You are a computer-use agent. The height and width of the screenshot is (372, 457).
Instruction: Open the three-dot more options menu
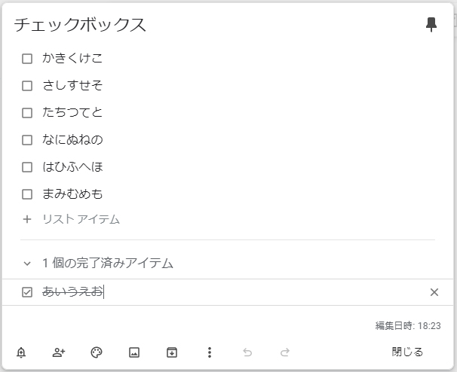pos(210,352)
